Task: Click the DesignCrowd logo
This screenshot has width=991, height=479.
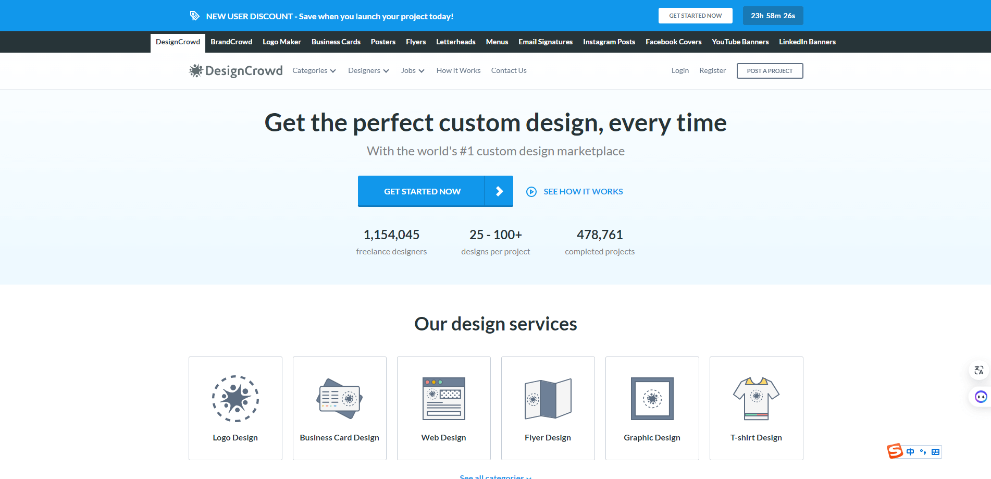Action: tap(236, 71)
